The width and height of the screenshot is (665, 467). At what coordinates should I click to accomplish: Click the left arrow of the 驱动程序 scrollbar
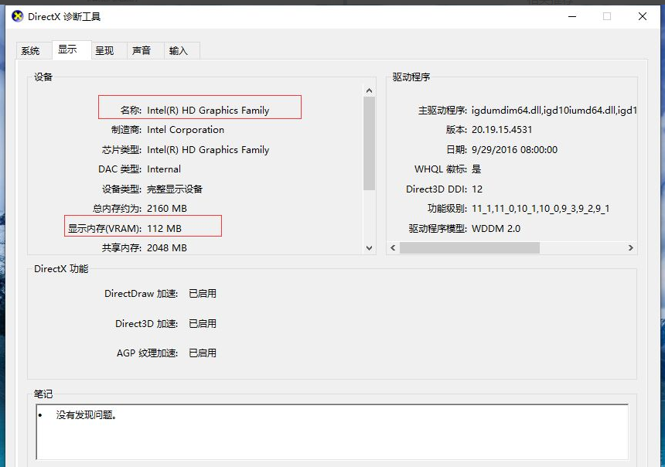(393, 248)
